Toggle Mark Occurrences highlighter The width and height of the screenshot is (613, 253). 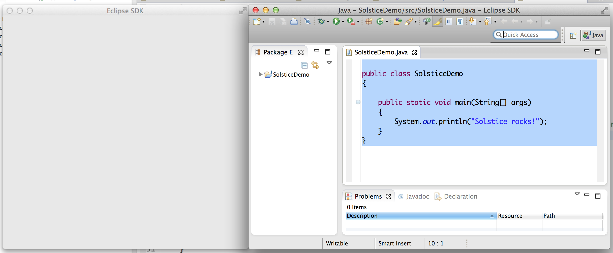click(438, 21)
